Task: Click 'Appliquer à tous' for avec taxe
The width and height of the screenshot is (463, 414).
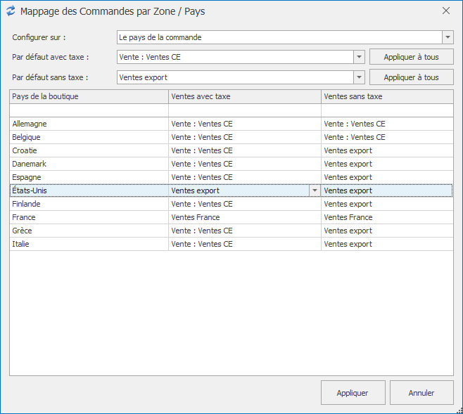Action: [x=411, y=57]
